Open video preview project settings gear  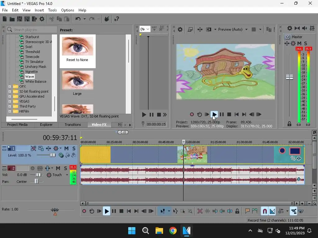(180, 29)
